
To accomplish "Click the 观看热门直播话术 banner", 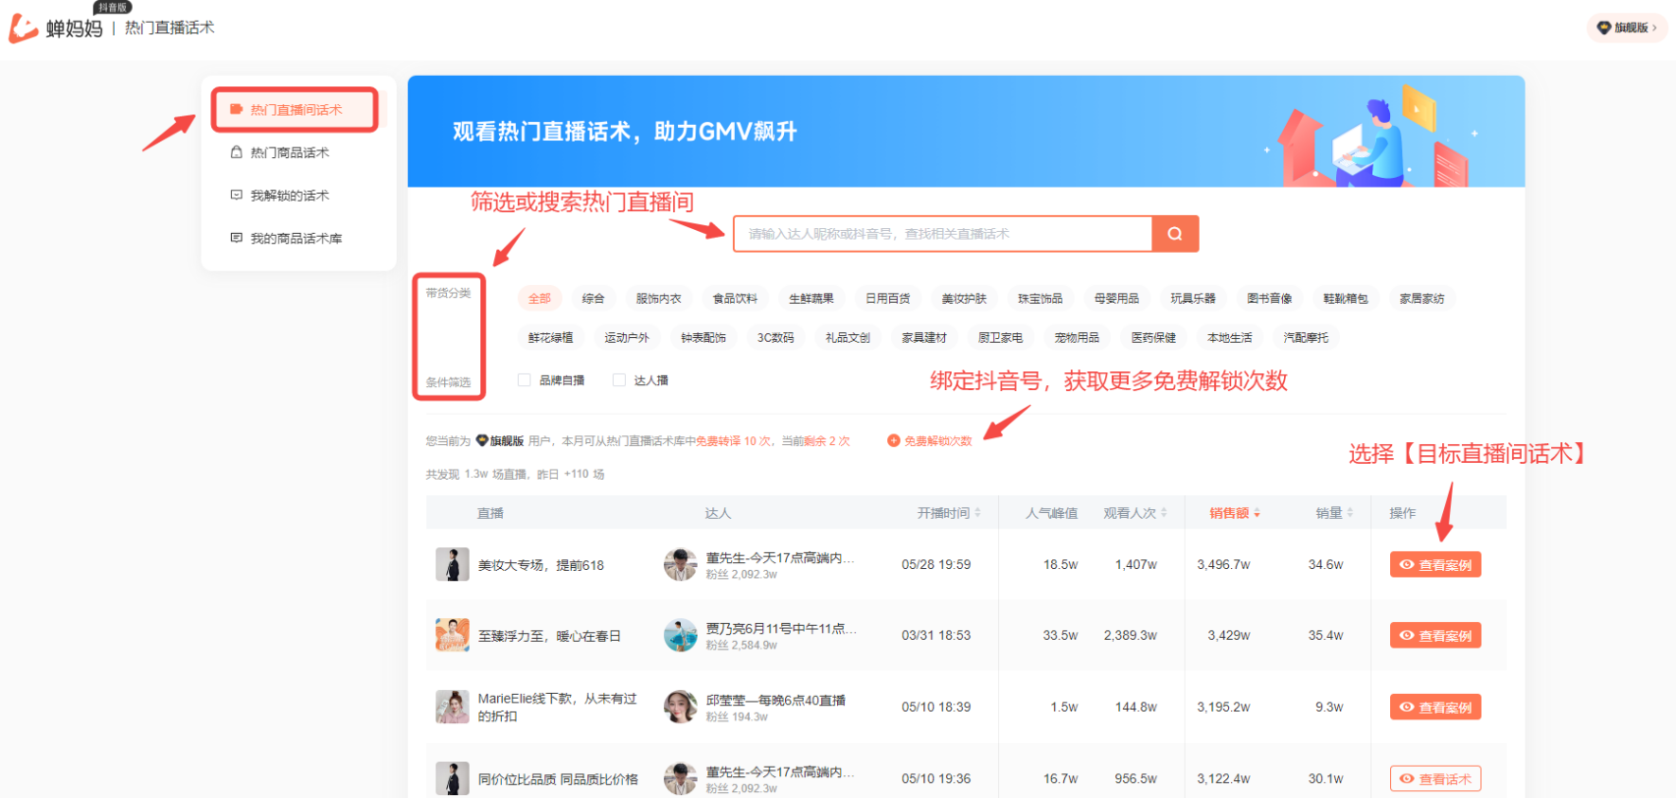I will [x=966, y=132].
